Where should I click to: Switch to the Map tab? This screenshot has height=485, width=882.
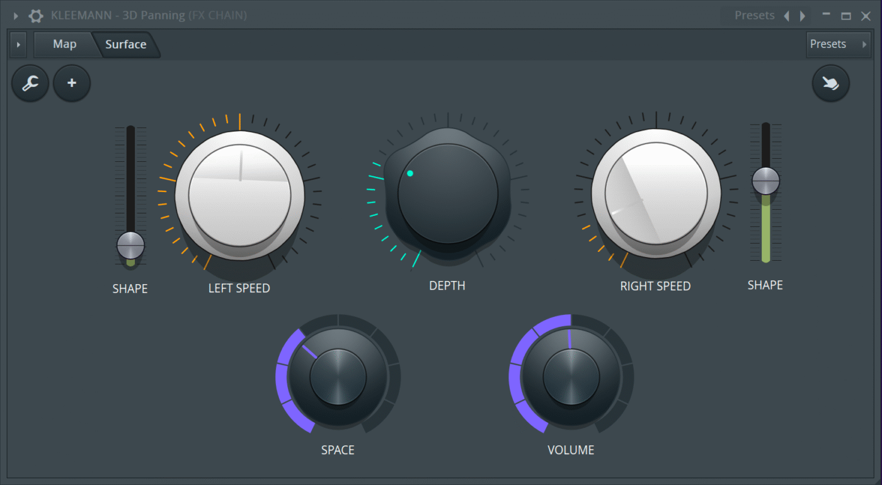[x=64, y=44]
